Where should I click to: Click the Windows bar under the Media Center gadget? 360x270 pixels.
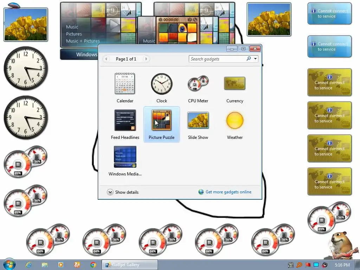[x=79, y=54]
